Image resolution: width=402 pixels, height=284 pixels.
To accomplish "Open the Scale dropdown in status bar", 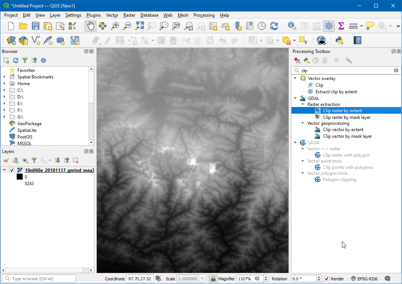I will click(202, 279).
